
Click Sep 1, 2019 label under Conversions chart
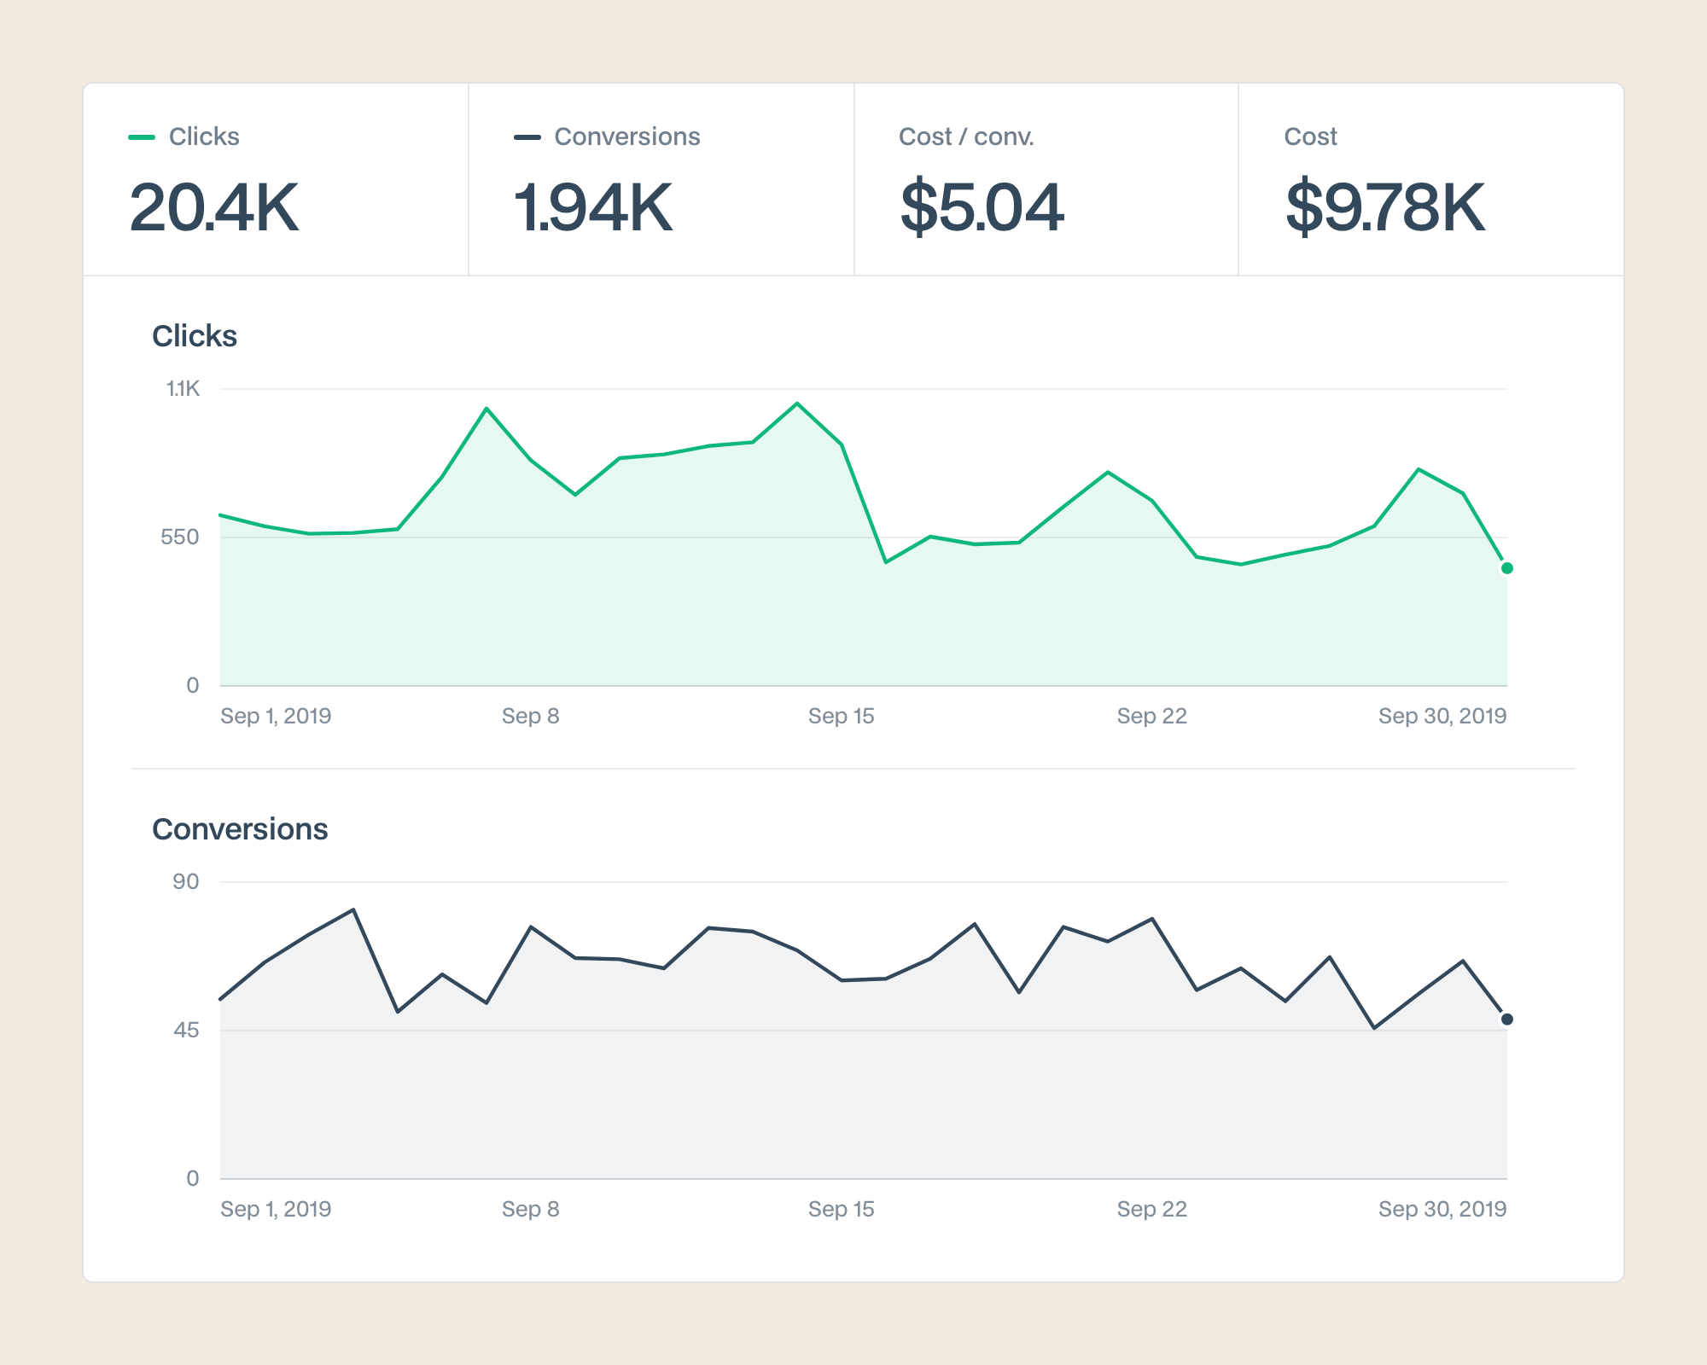276,1209
